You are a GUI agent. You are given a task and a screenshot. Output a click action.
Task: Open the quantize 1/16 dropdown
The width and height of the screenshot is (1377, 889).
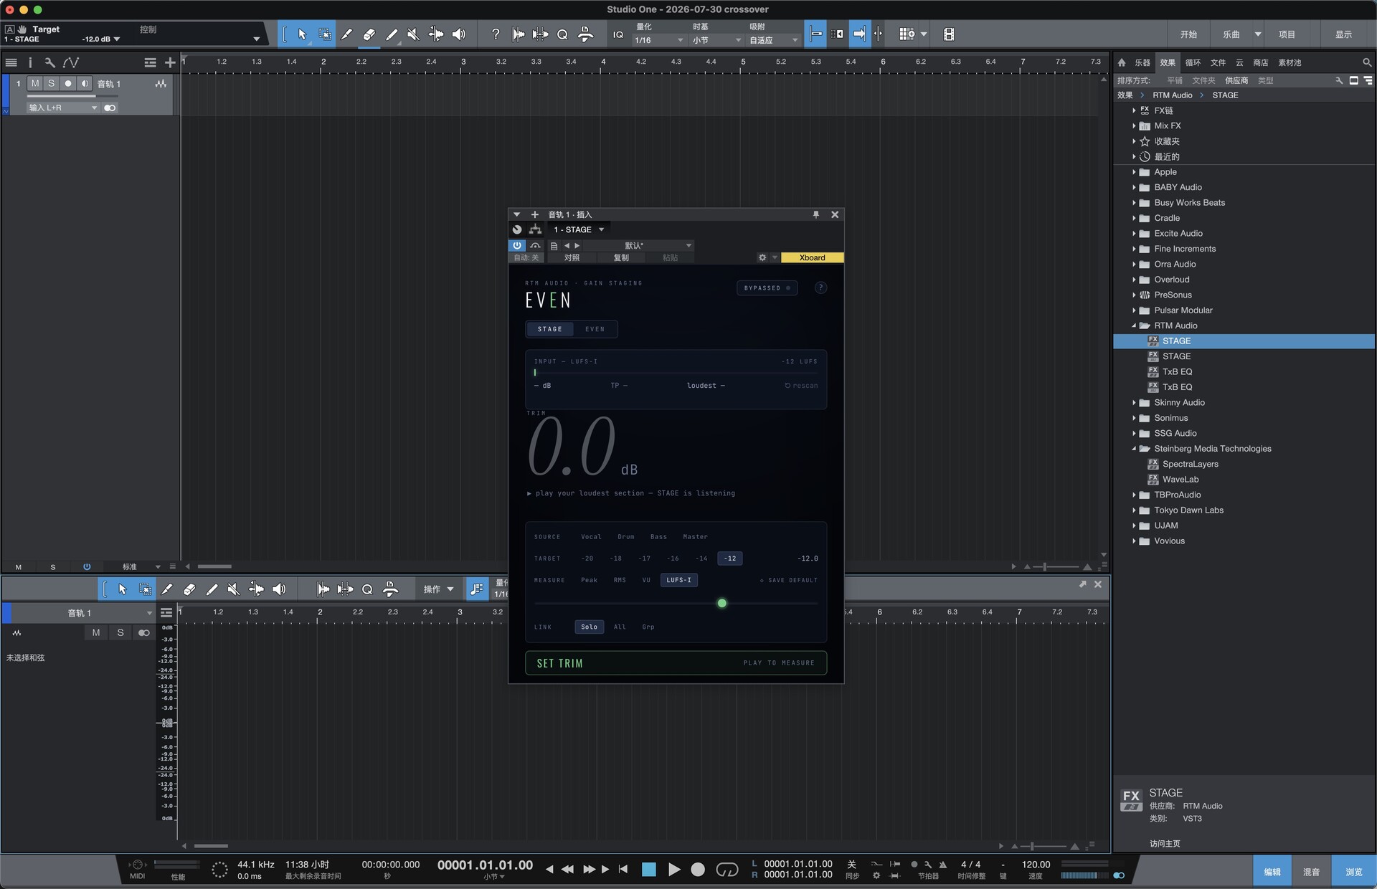[x=659, y=40]
